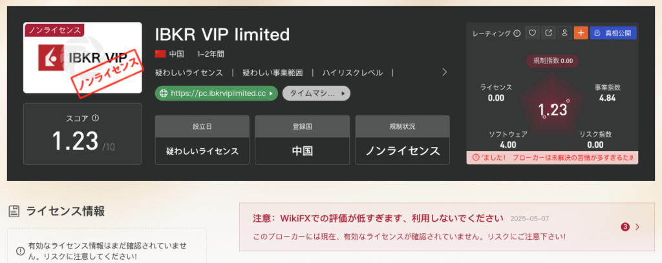
Task: Open the pc.ibkrviplimited.cc website link
Action: tap(217, 93)
